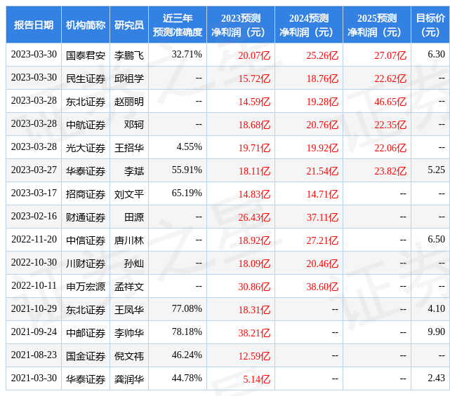
Task: Click accuracy value 55.91%
Action: point(187,170)
